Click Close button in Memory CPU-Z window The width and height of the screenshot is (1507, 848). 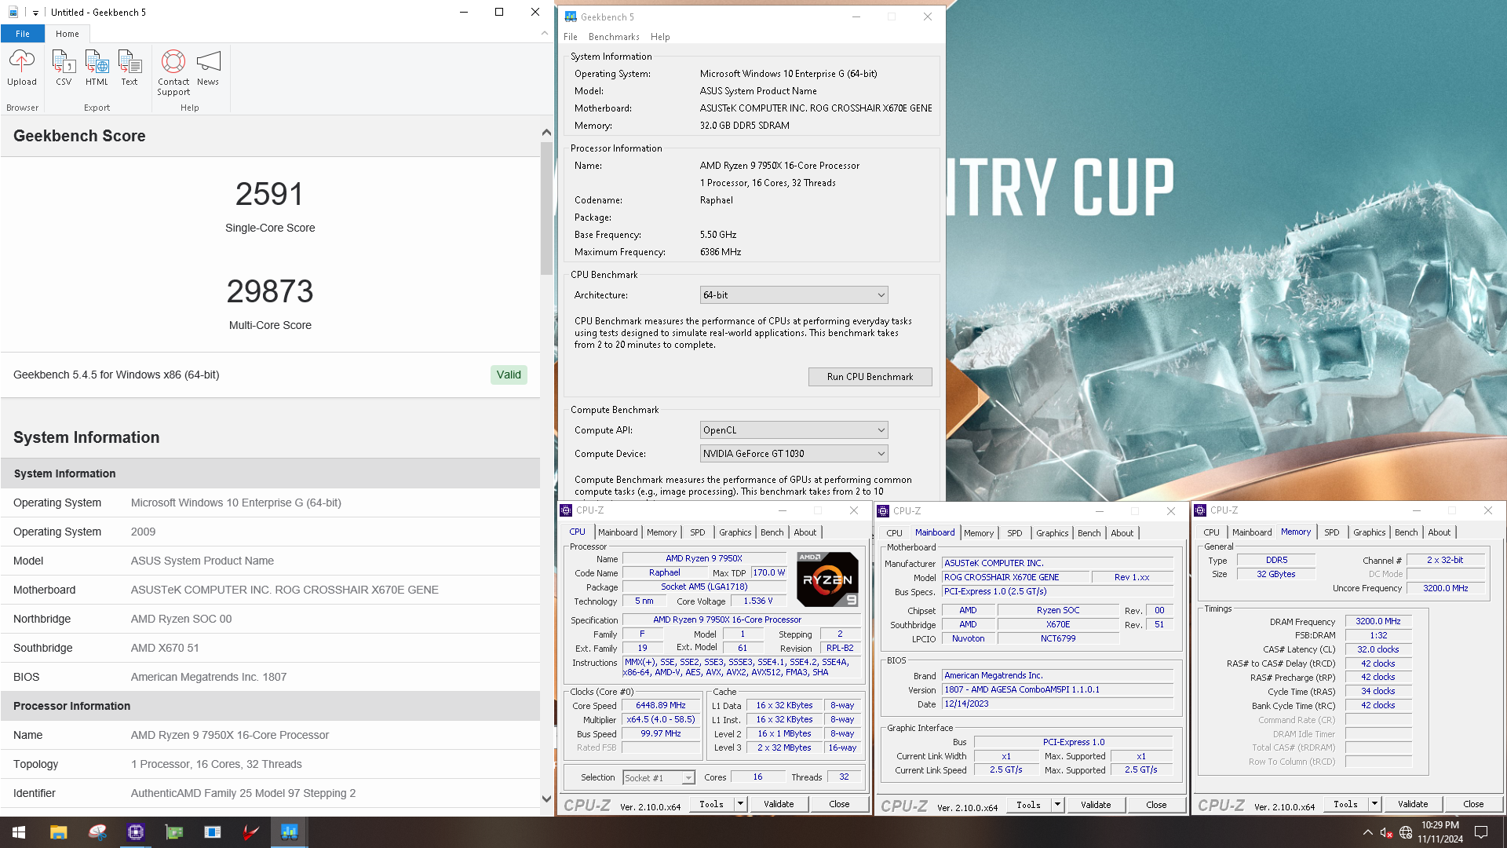(1473, 804)
